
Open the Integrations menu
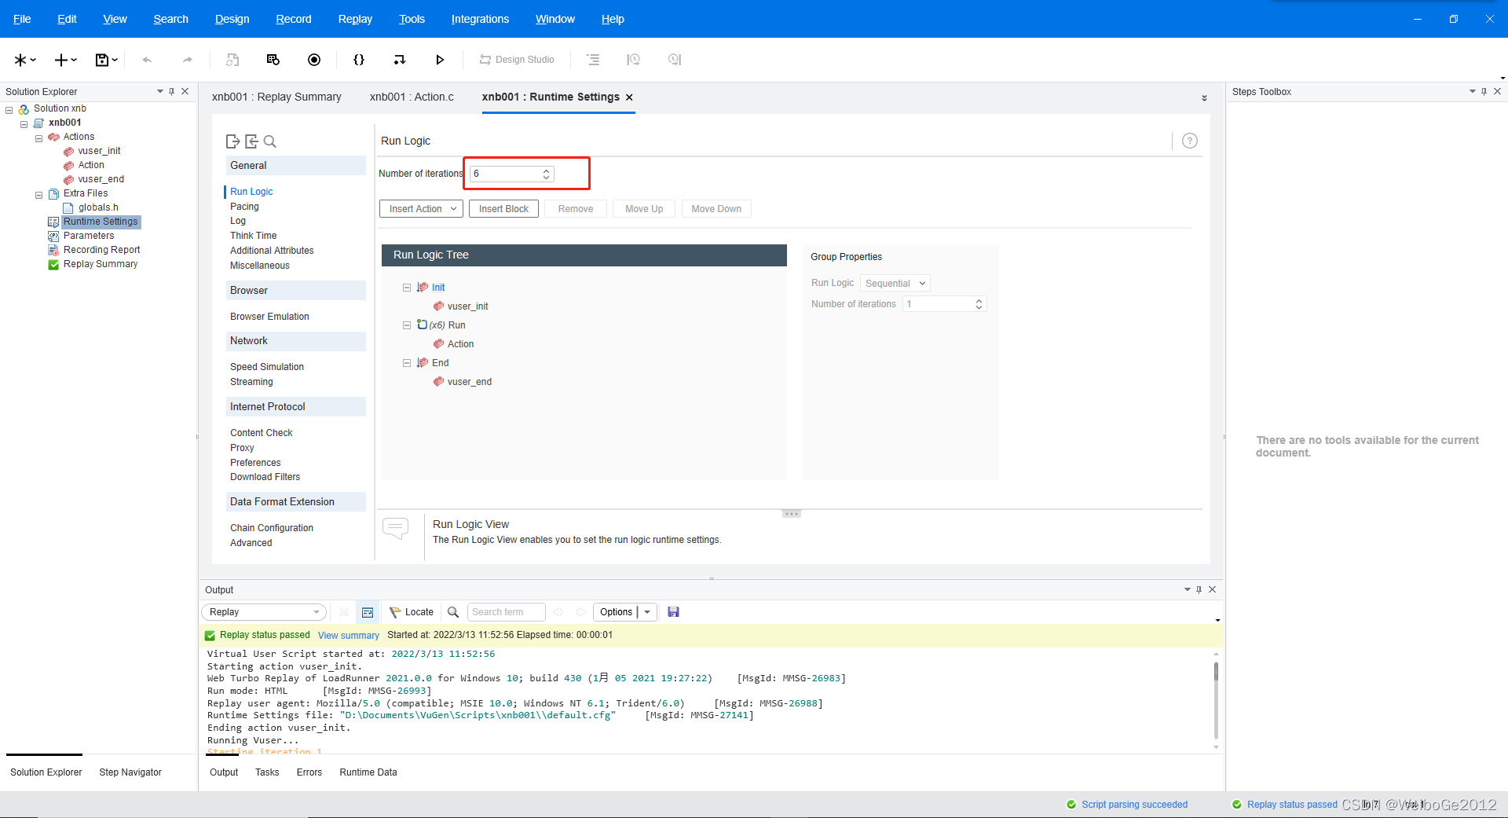coord(480,19)
